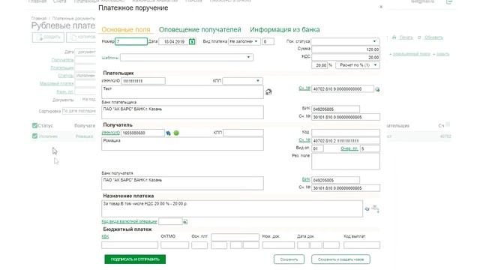Open Информация из банка tab
Image resolution: width=480 pixels, height=270 pixels.
(x=285, y=30)
